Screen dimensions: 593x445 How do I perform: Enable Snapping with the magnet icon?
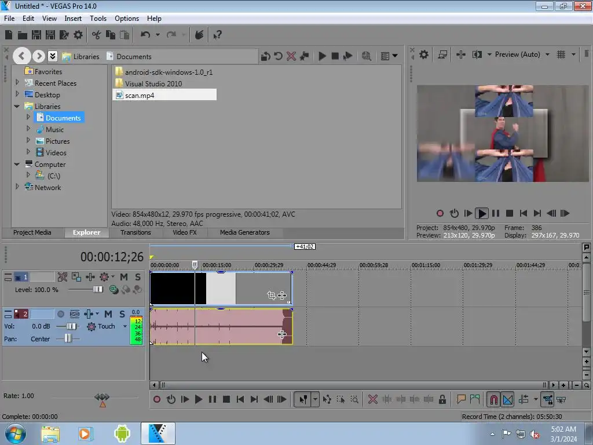point(493,399)
